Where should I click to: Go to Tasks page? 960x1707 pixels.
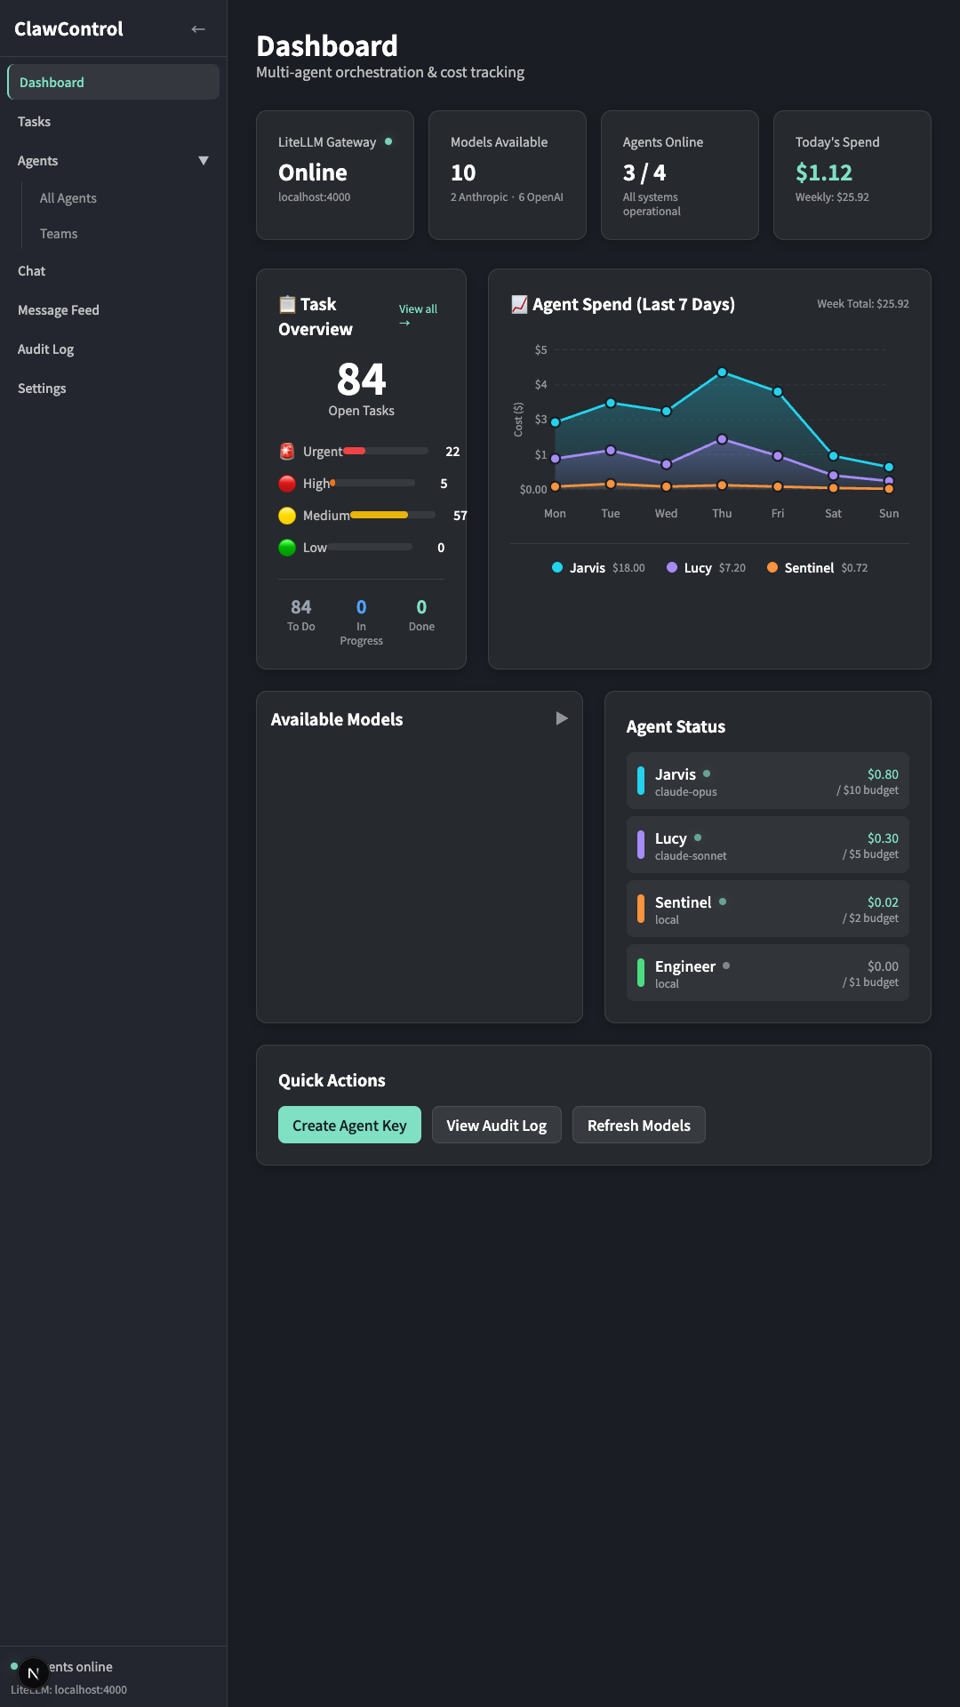(x=113, y=122)
